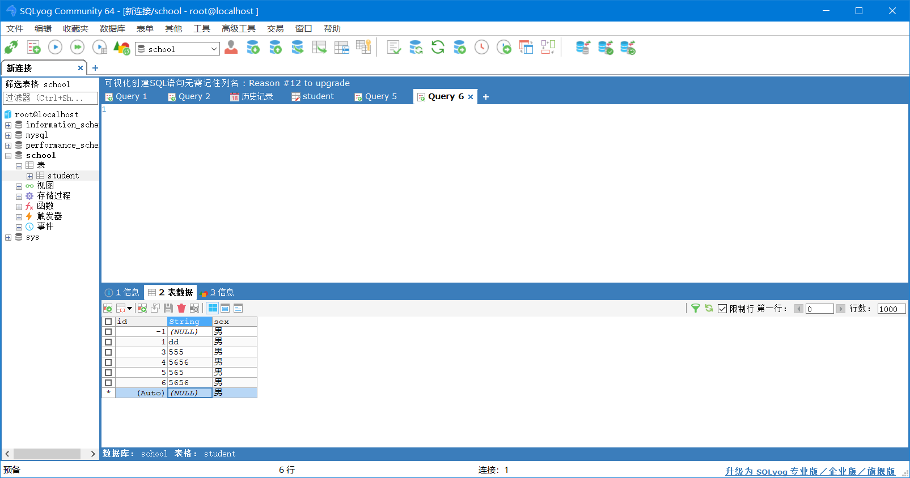
Task: Click the save changes floppy disk icon
Action: click(168, 308)
